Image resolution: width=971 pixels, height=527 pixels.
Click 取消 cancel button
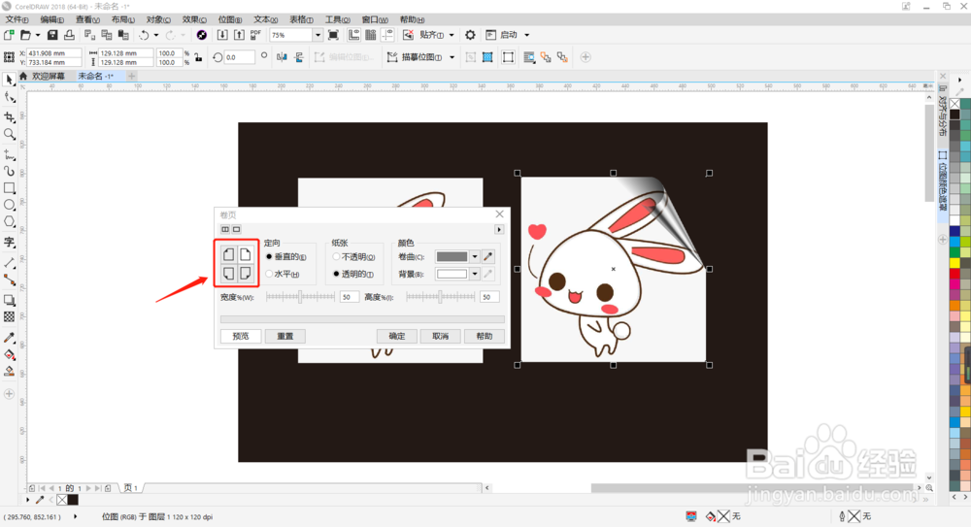(440, 336)
